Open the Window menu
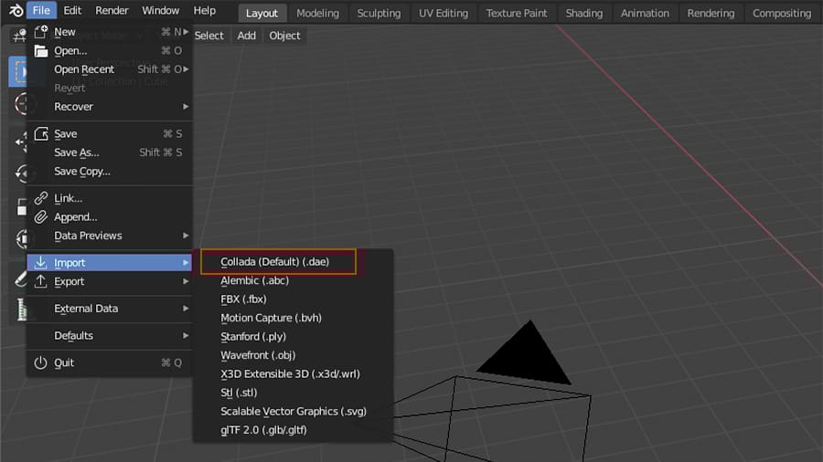823x462 pixels. click(x=161, y=10)
